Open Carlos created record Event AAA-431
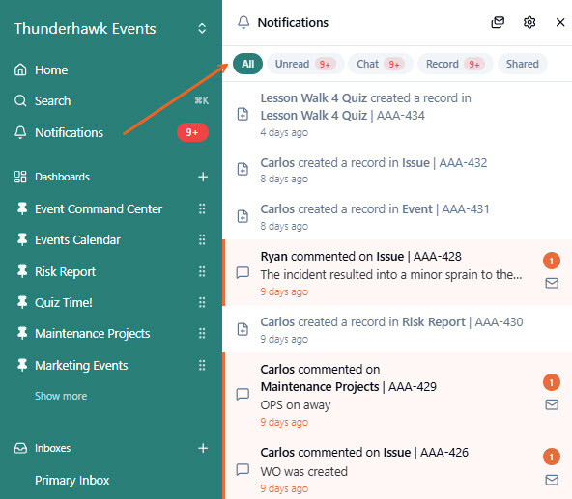Image resolution: width=572 pixels, height=499 pixels. [x=397, y=216]
